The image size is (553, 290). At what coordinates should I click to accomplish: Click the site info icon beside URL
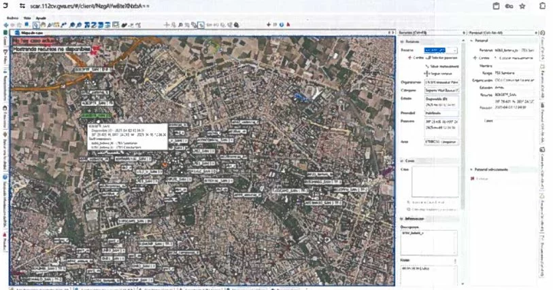click(x=22, y=5)
